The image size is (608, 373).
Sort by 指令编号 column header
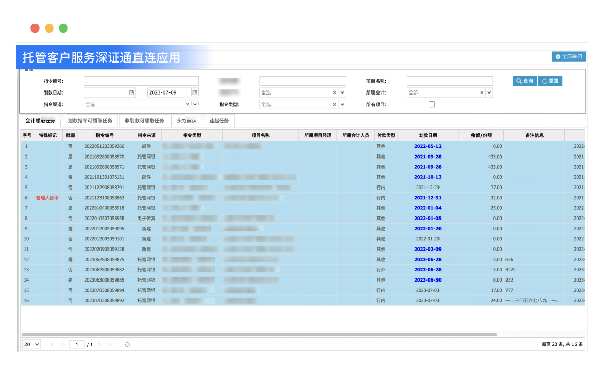coord(105,136)
